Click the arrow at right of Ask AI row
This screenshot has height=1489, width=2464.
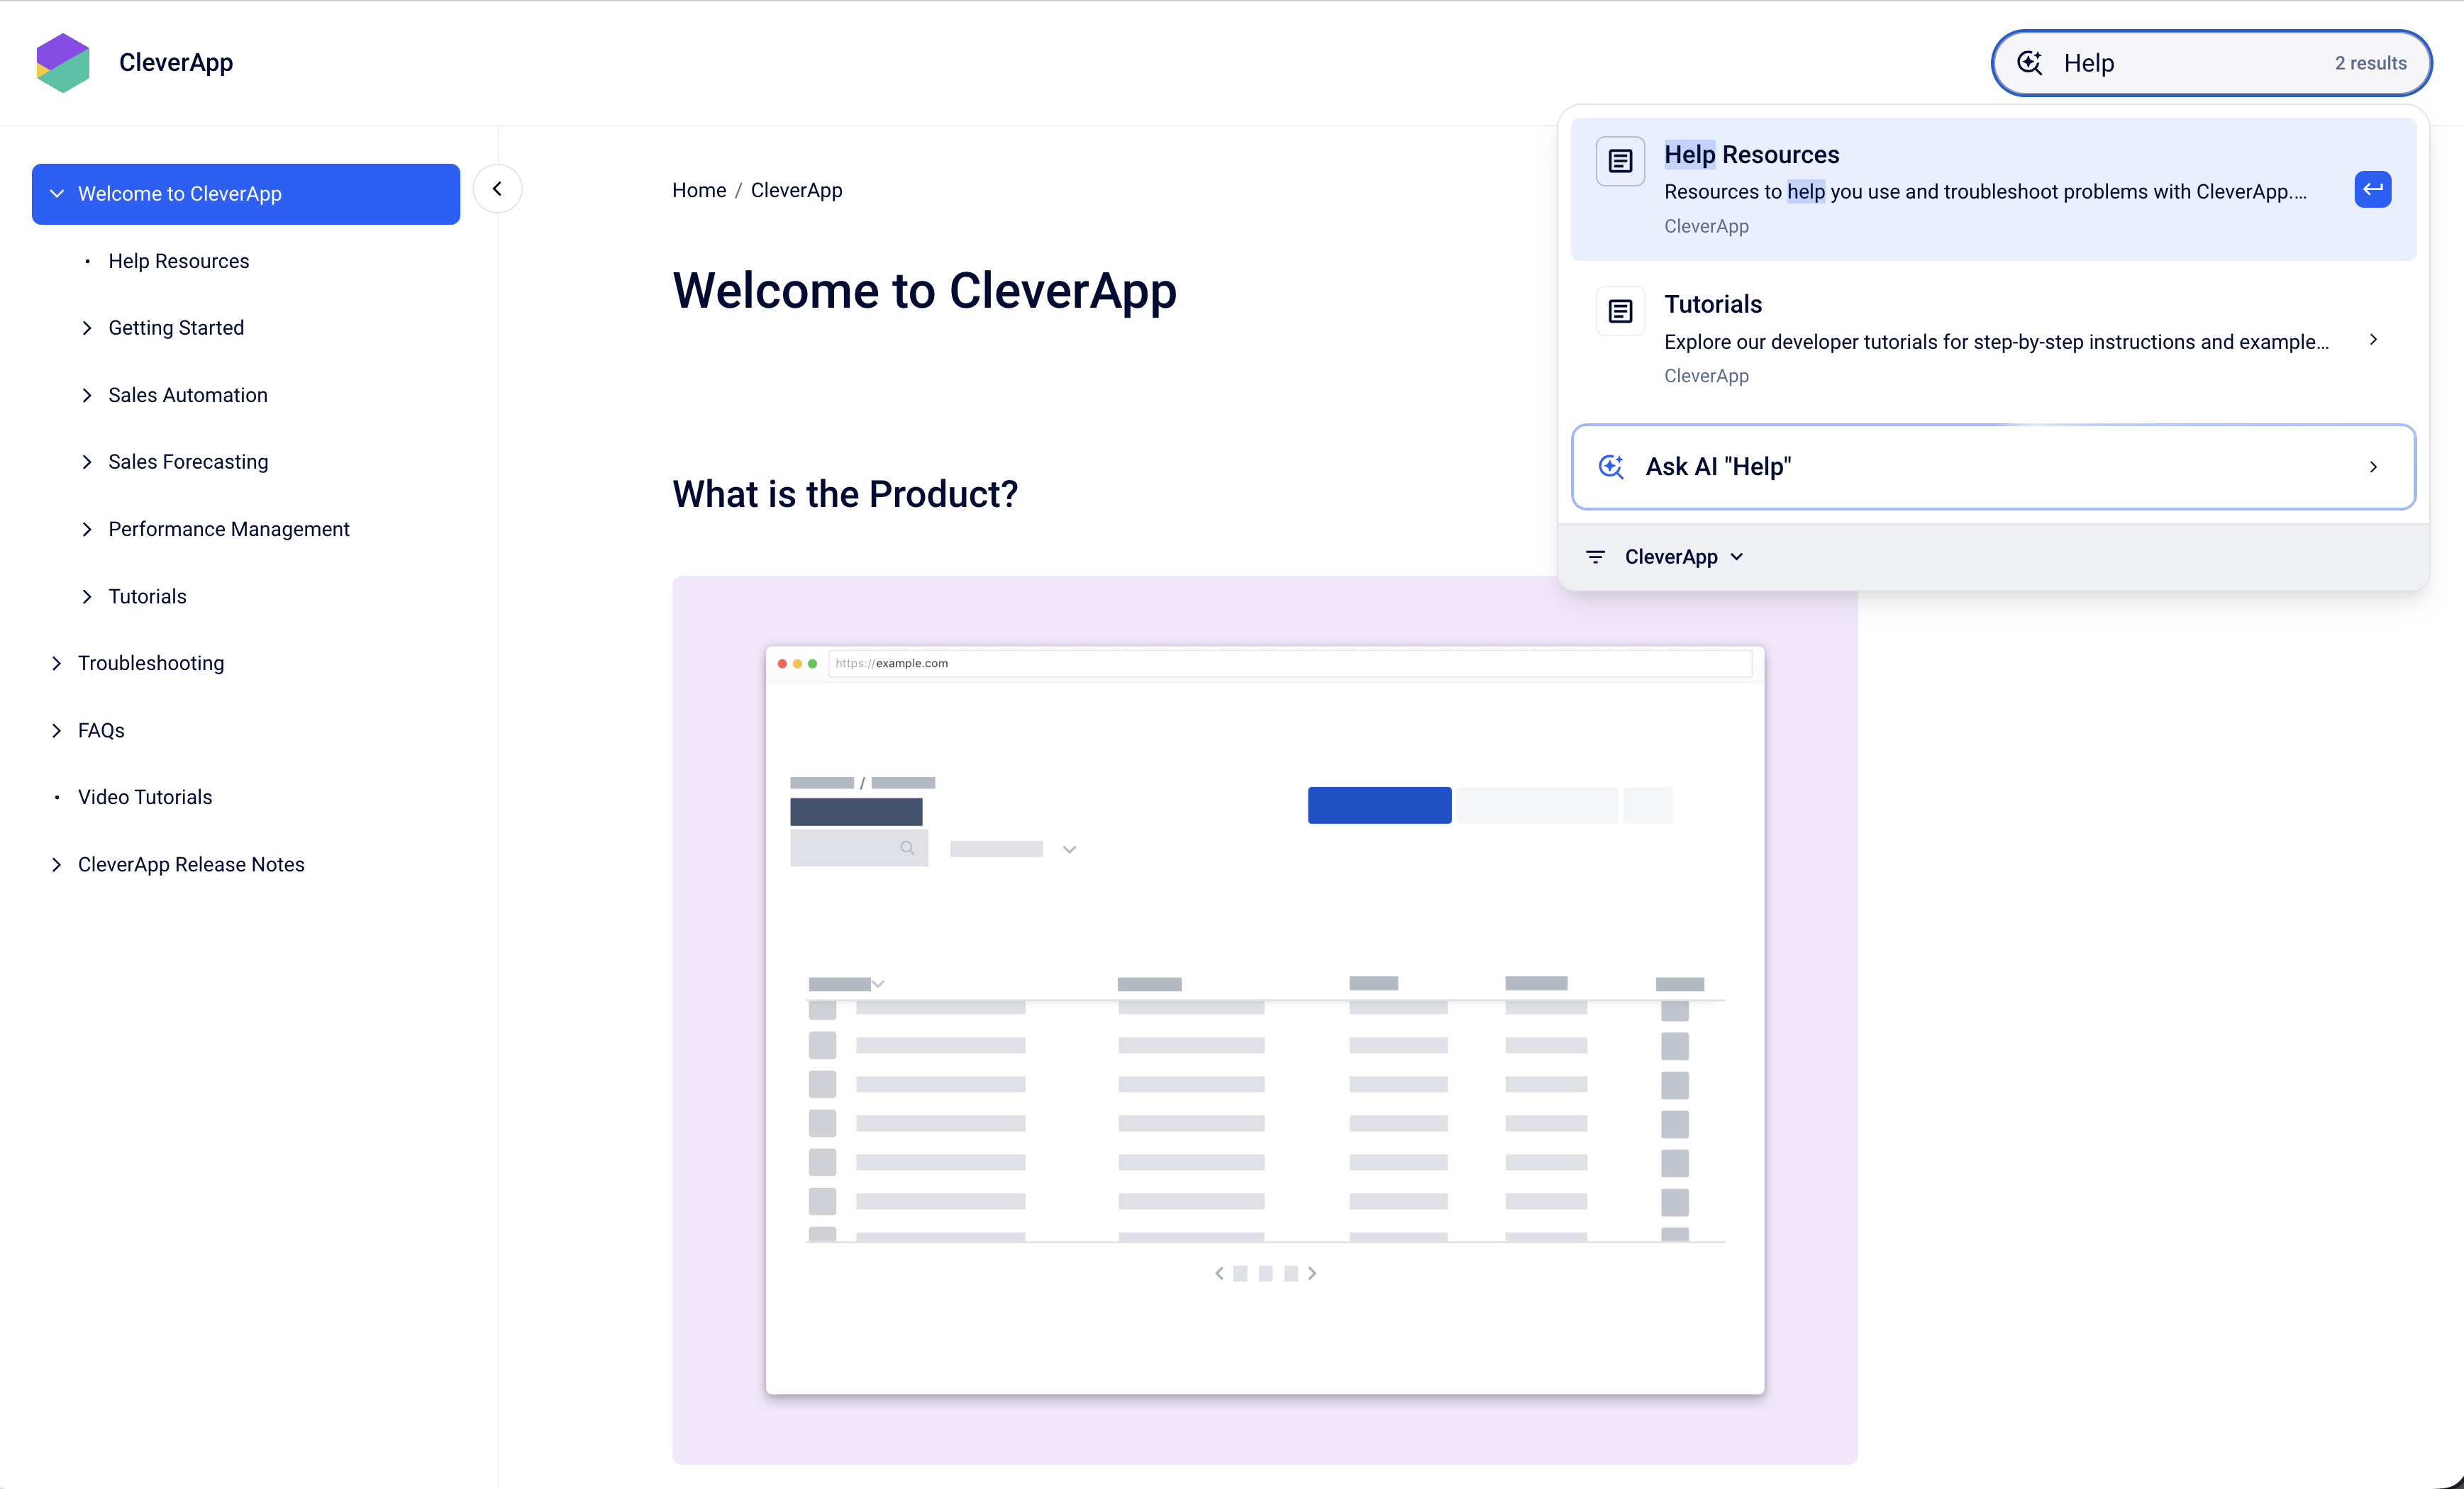pos(2372,467)
